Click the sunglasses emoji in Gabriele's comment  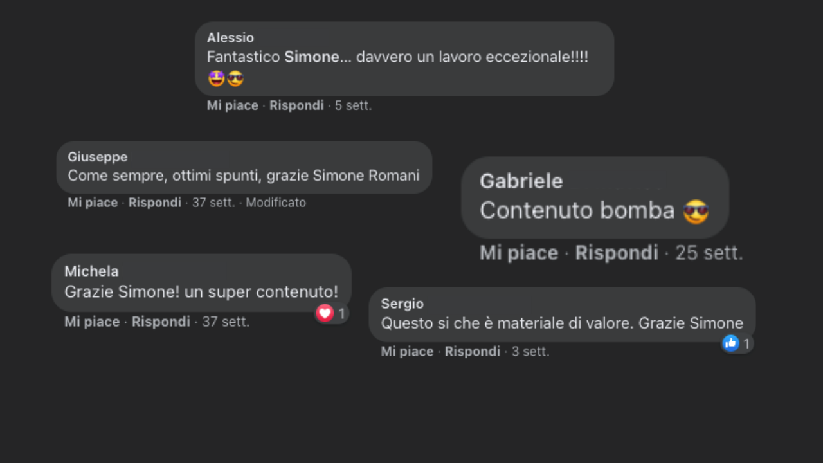[696, 212]
